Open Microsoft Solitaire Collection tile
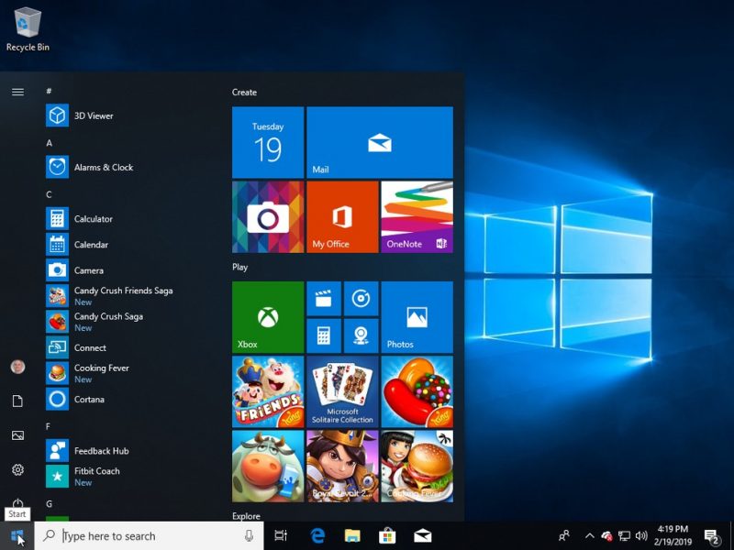This screenshot has width=734, height=550. pyautogui.click(x=342, y=392)
